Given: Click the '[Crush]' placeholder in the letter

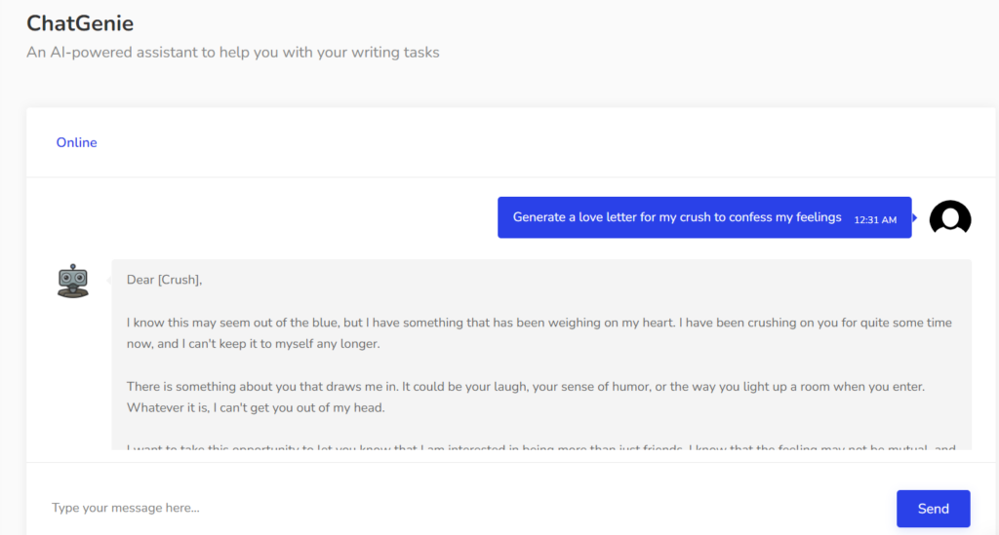Looking at the screenshot, I should [x=179, y=280].
